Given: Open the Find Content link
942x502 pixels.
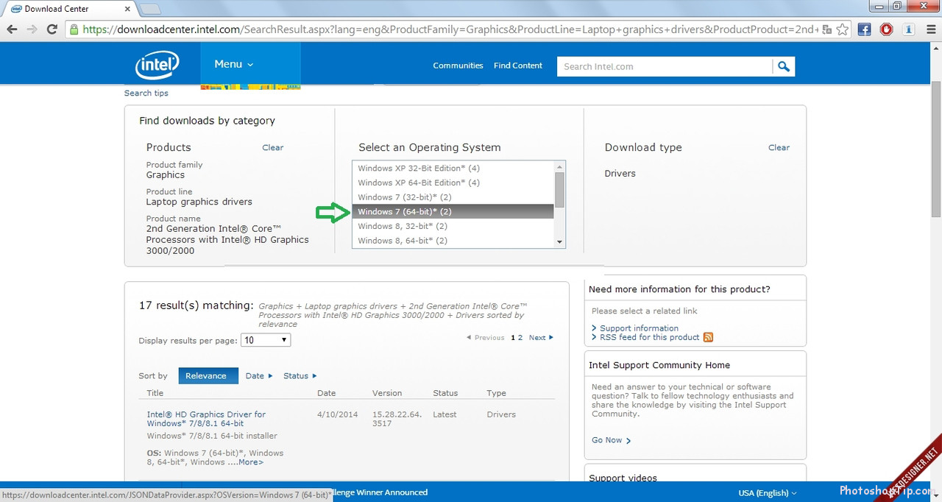Looking at the screenshot, I should pyautogui.click(x=518, y=66).
